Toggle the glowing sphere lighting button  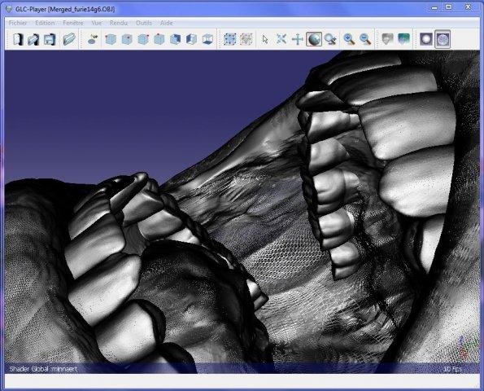[x=426, y=39]
